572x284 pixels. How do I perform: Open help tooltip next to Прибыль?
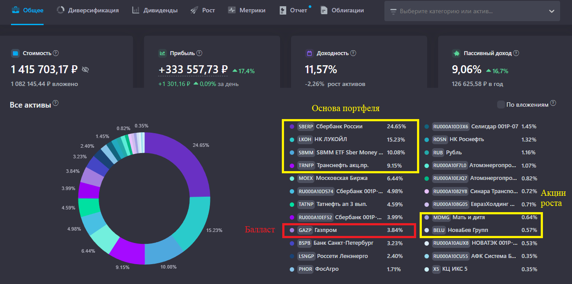(199, 53)
